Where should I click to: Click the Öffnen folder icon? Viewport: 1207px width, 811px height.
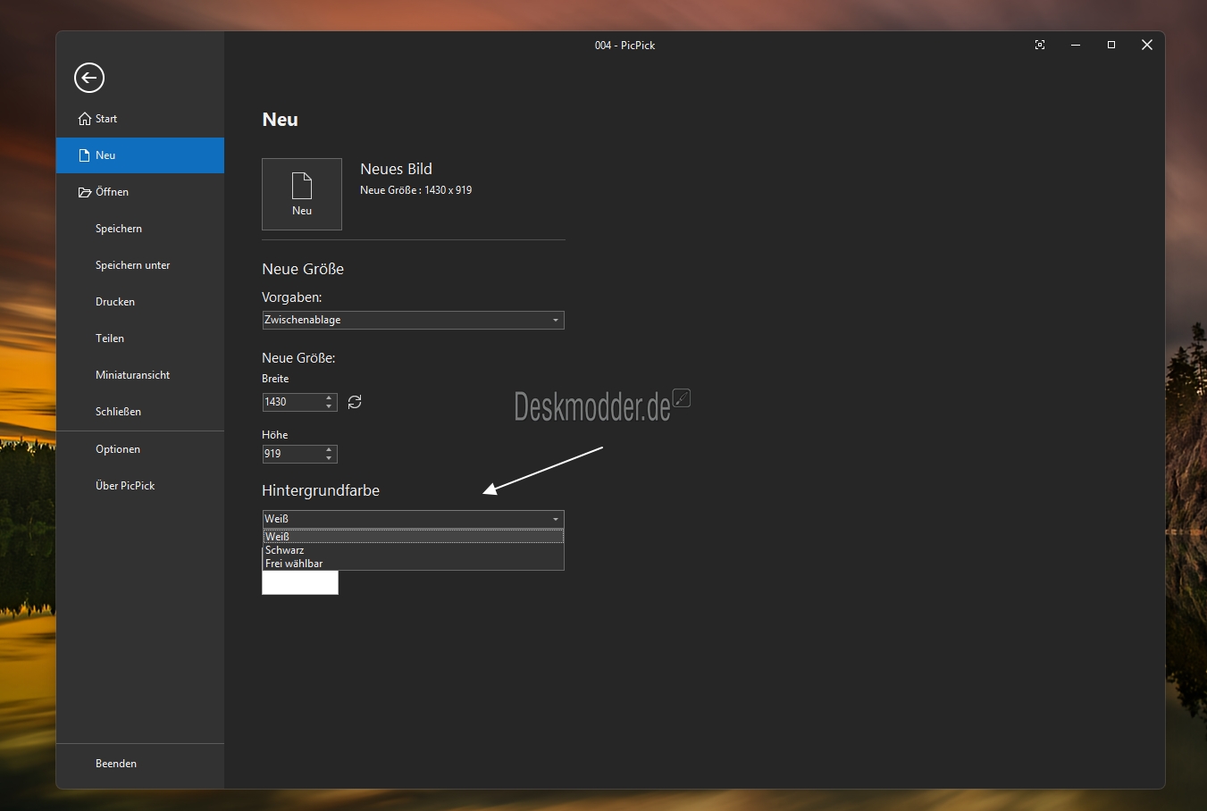85,192
